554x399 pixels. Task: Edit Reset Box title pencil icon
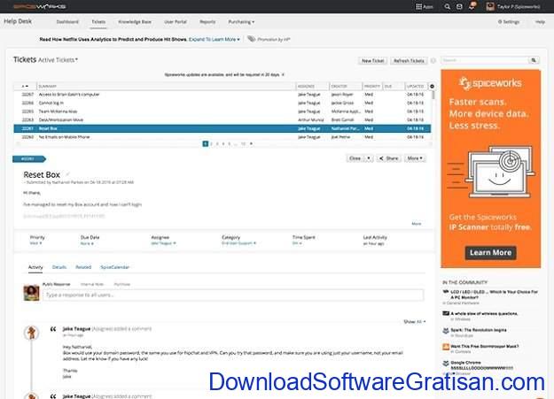(67, 174)
